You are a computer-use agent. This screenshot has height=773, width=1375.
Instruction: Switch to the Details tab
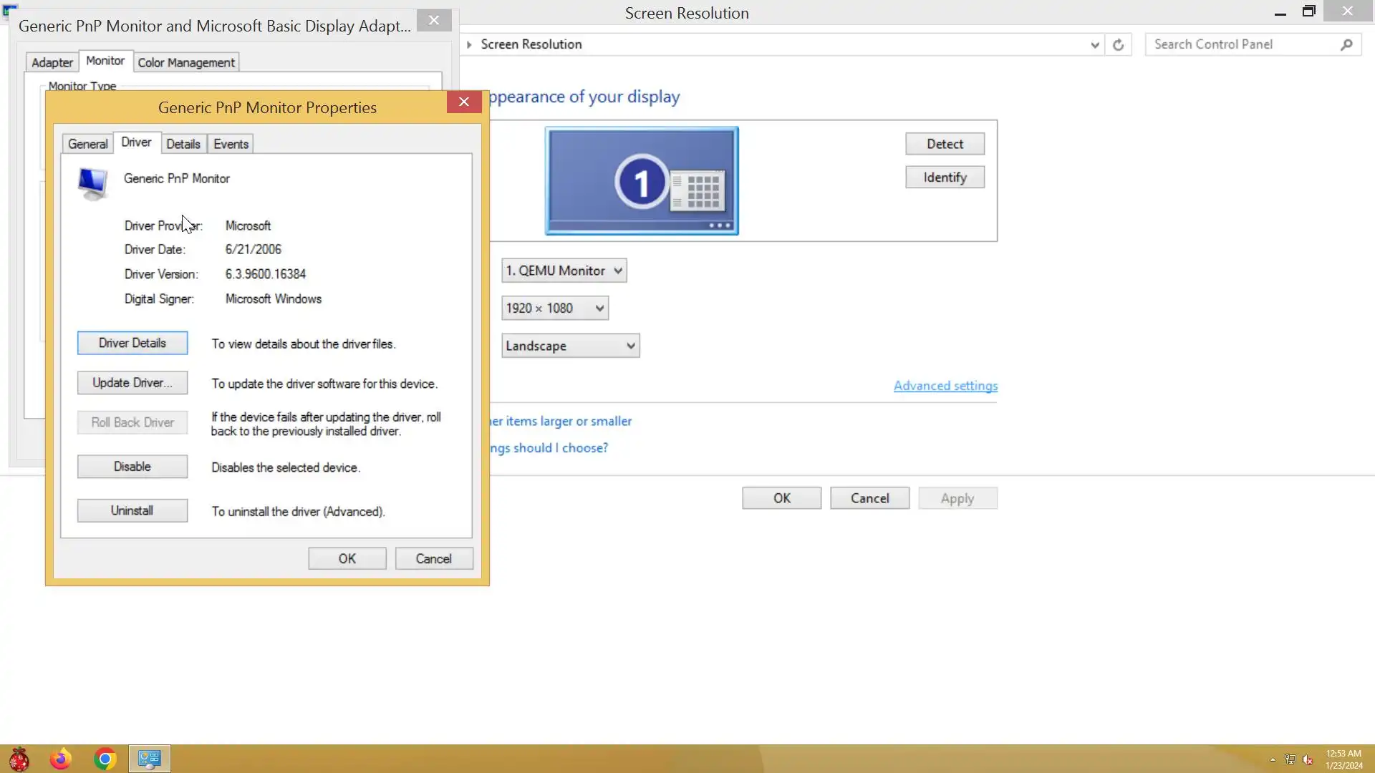183,144
